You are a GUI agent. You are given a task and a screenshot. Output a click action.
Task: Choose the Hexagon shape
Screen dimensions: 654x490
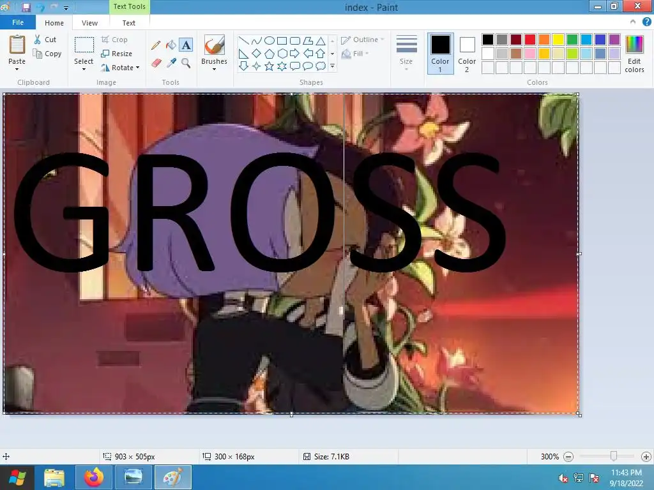[x=282, y=54]
